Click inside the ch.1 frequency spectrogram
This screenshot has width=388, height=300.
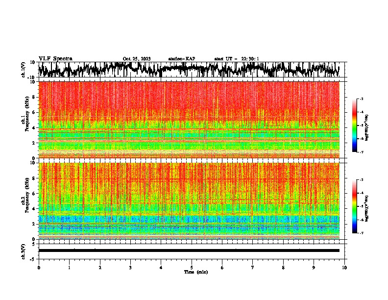point(189,120)
